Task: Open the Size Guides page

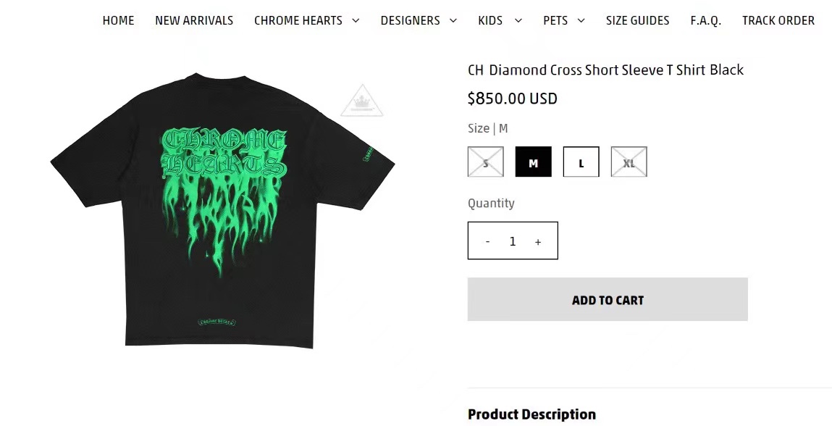Action: [x=637, y=21]
